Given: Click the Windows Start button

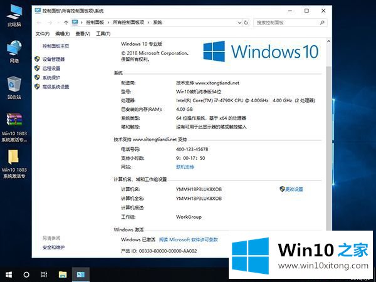Looking at the screenshot, I should (9, 274).
